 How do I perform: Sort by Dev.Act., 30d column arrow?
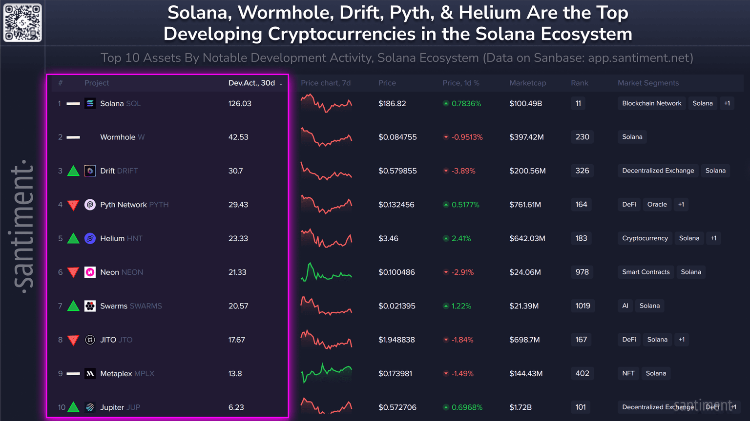point(281,84)
